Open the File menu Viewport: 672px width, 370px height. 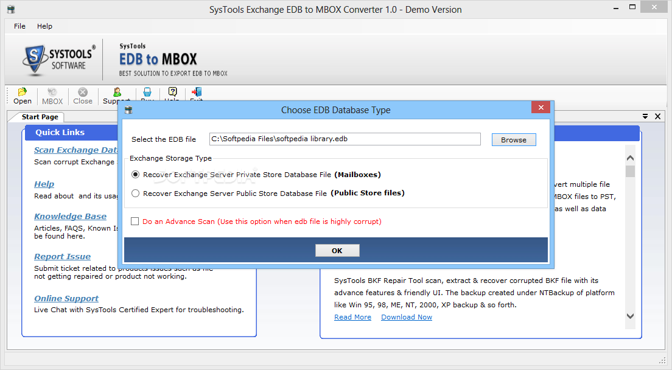coord(19,26)
